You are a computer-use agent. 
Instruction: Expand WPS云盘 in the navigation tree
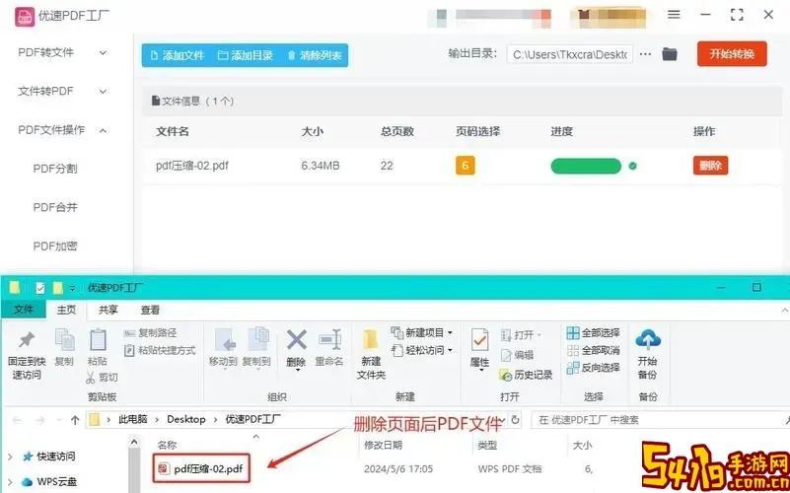tap(11, 482)
